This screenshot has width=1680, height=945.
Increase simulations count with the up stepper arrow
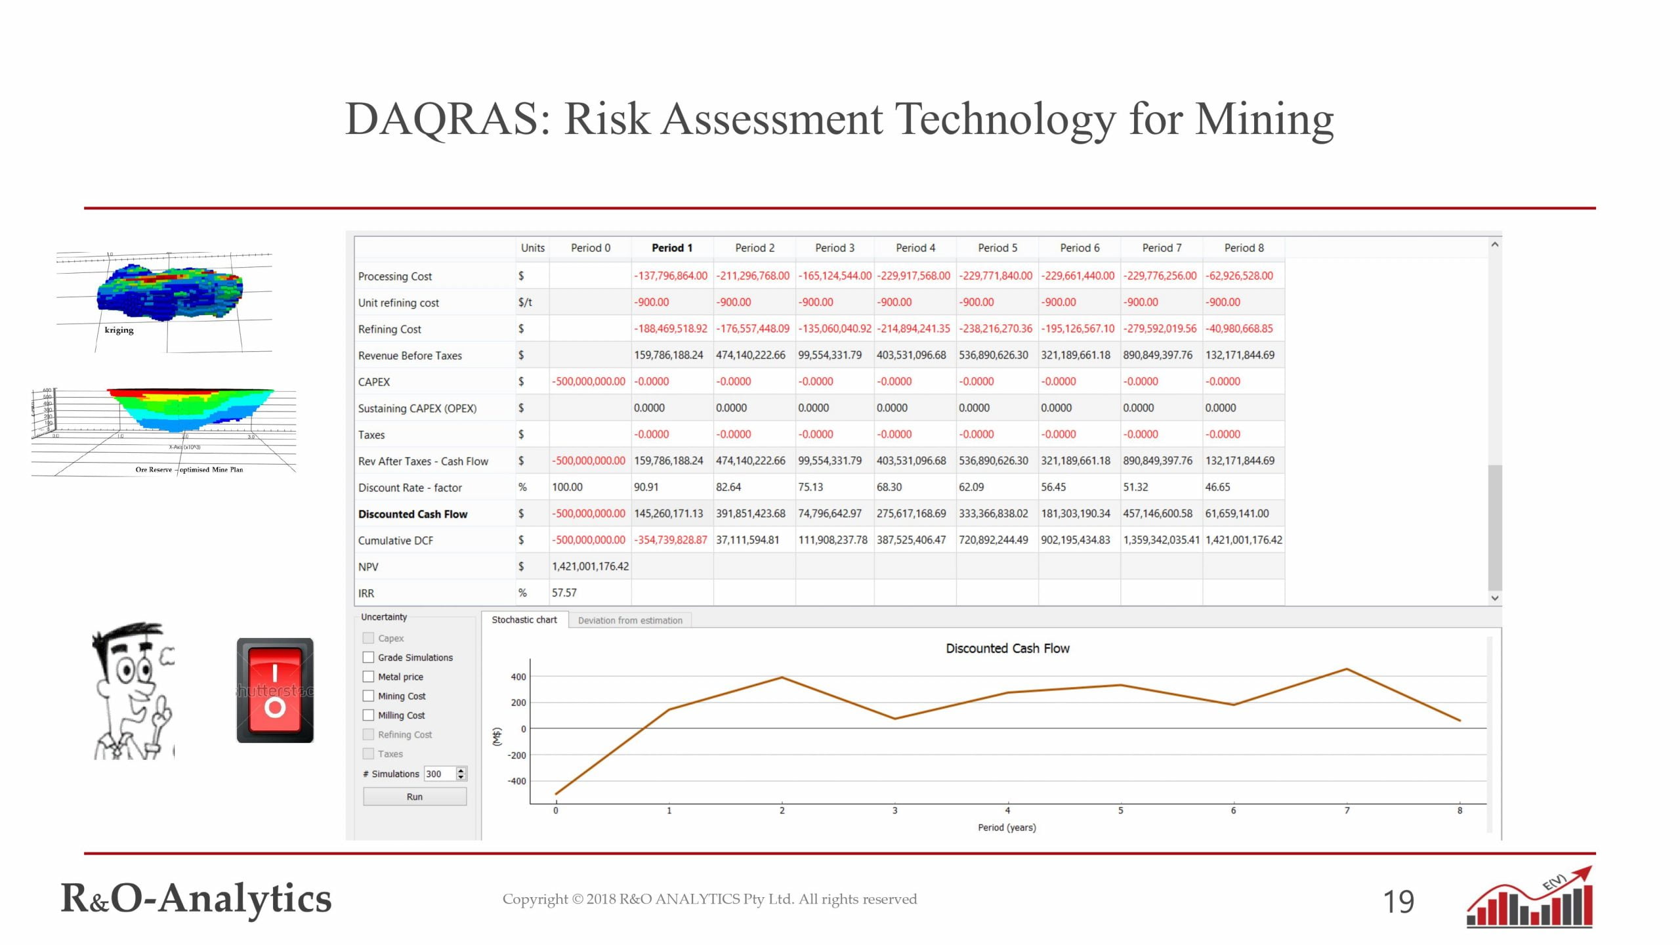click(461, 770)
